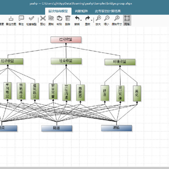Open the 判断矩阵 tab

point(81,11)
